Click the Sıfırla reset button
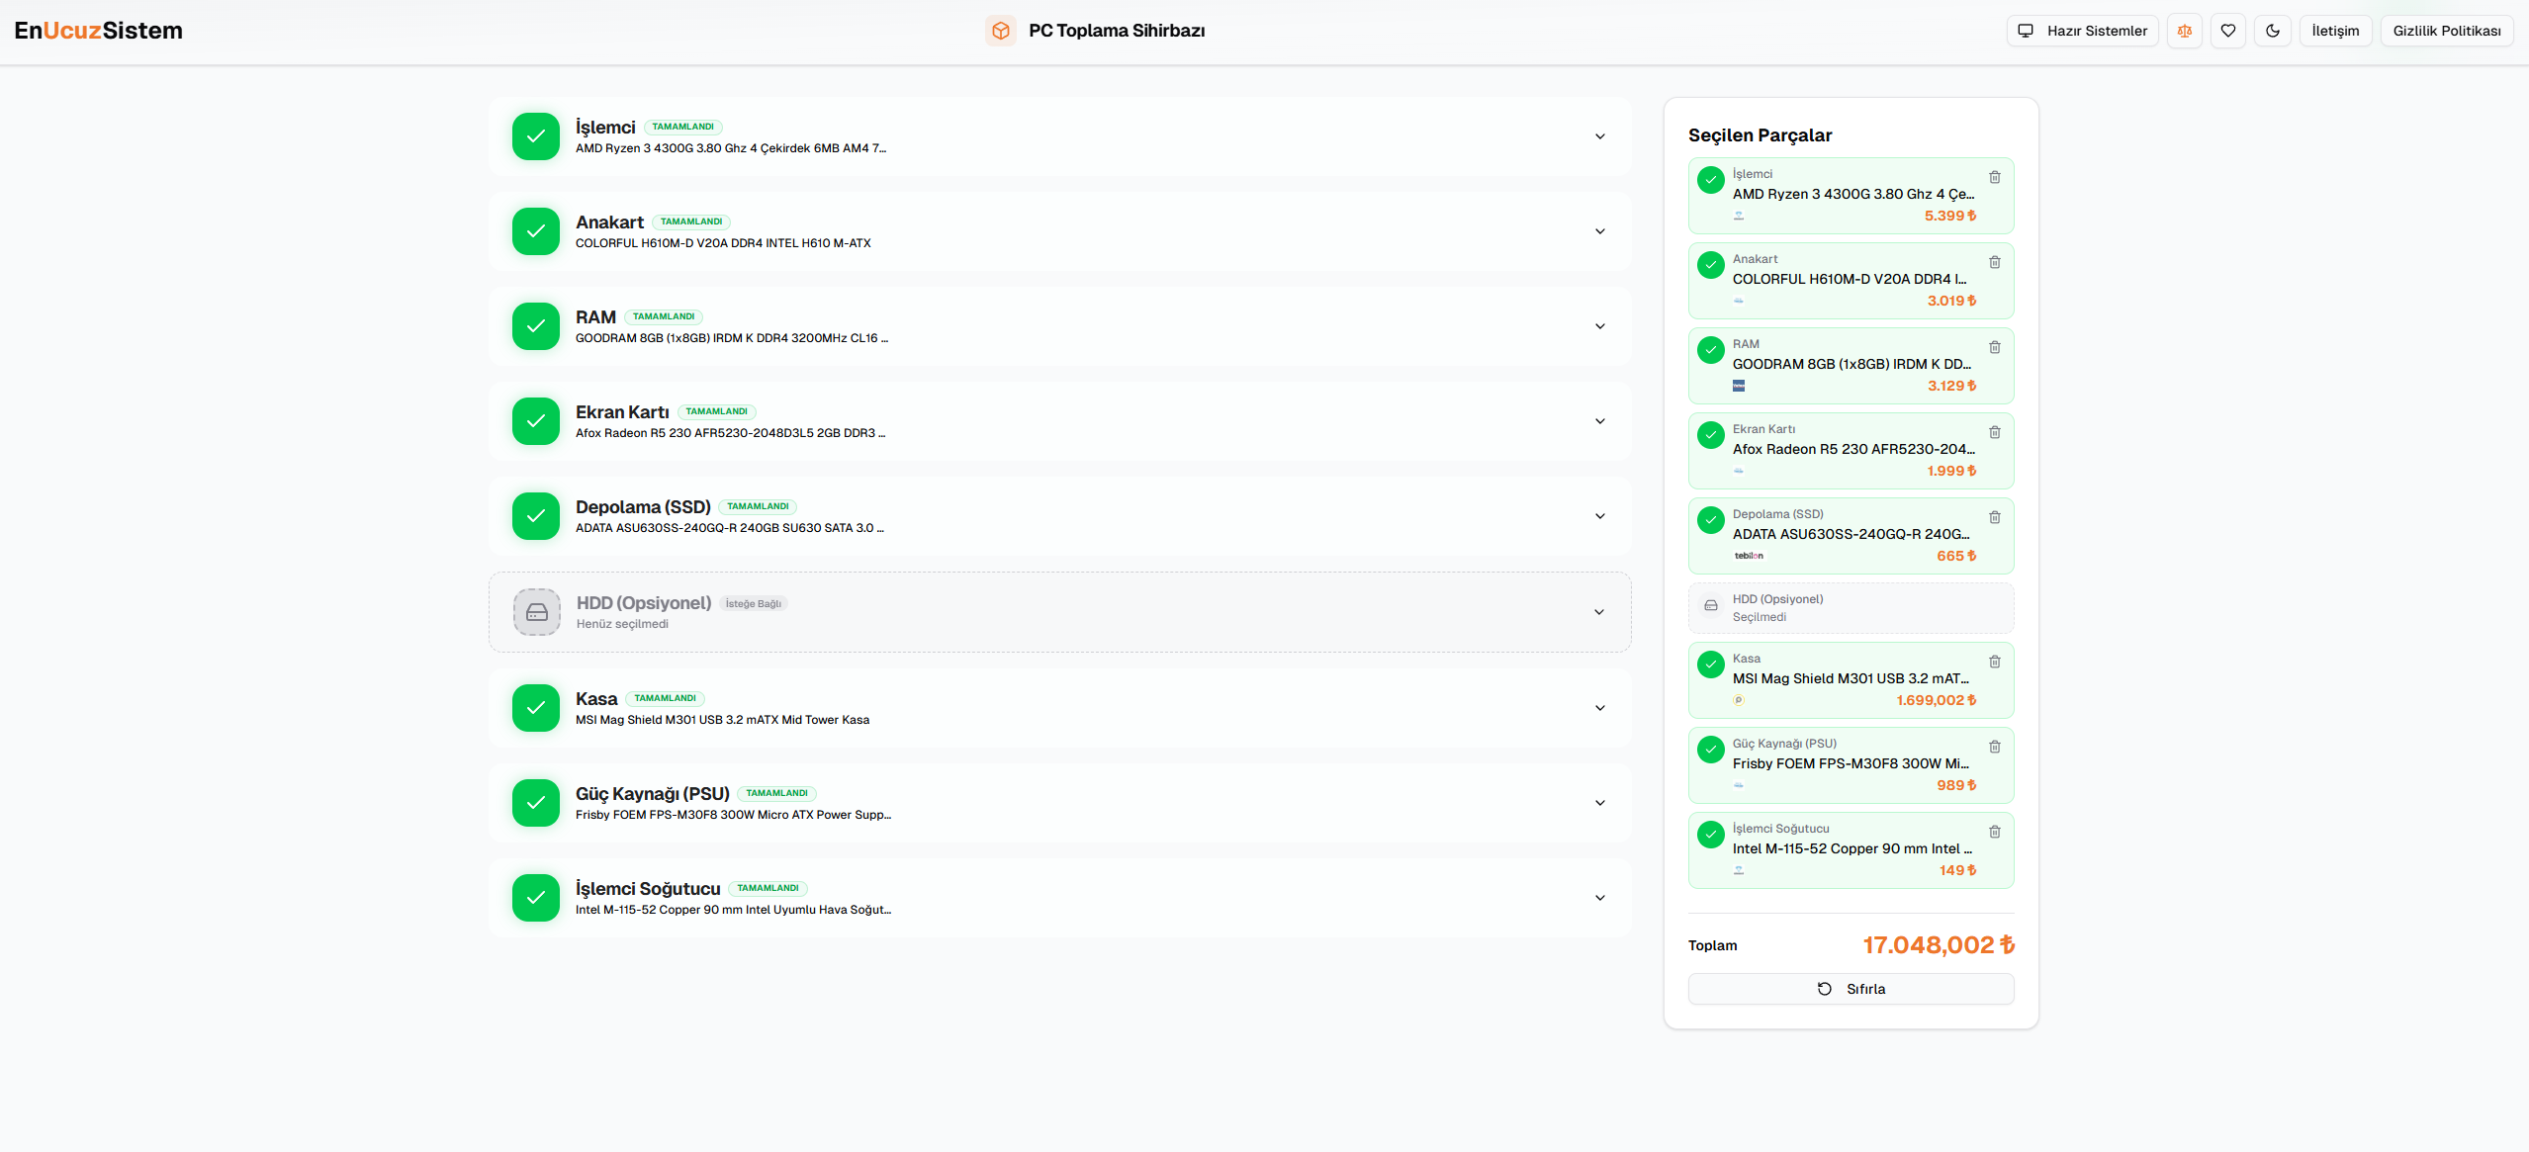The image size is (2529, 1152). (x=1851, y=989)
